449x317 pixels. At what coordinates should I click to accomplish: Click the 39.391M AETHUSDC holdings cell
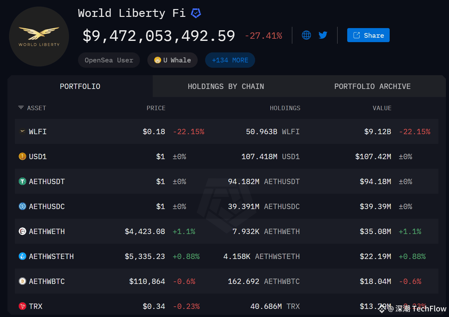264,207
